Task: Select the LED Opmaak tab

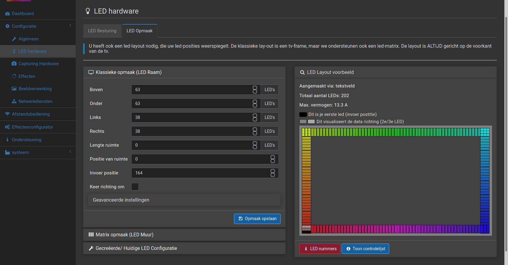Action: point(139,31)
